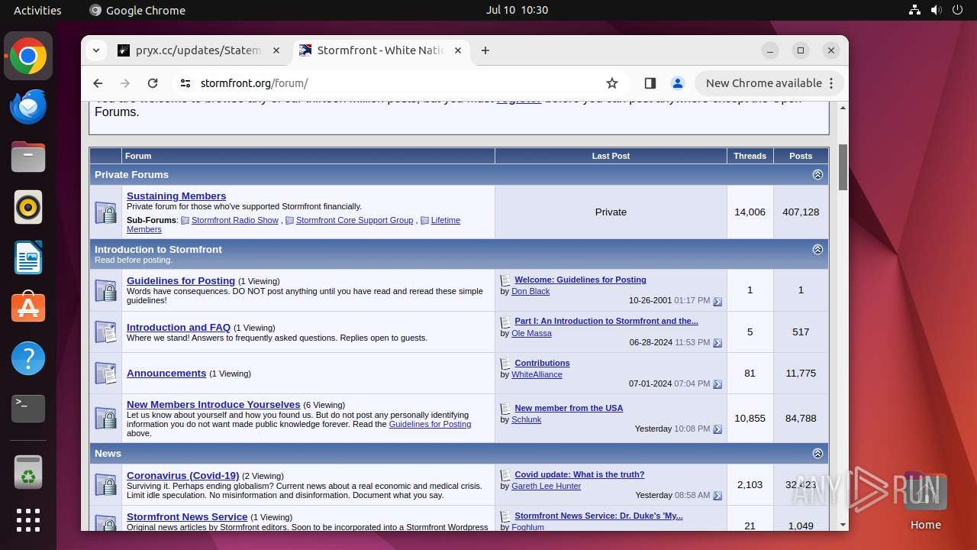The height and width of the screenshot is (550, 977).
Task: Open the clock and calendar menu
Action: pos(517,10)
